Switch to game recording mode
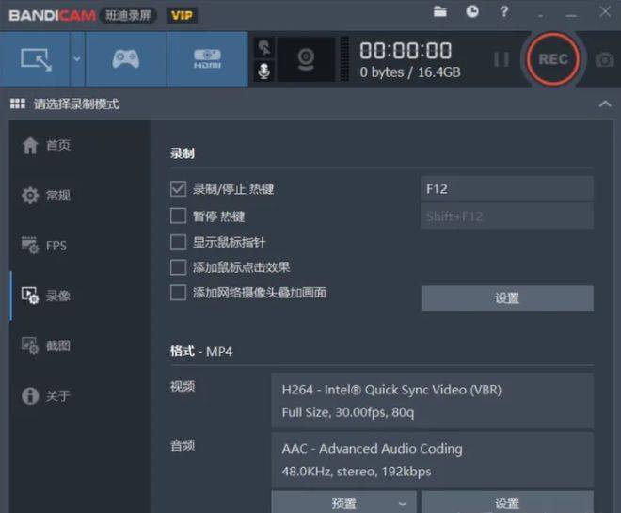Image resolution: width=621 pixels, height=513 pixels. 126,59
